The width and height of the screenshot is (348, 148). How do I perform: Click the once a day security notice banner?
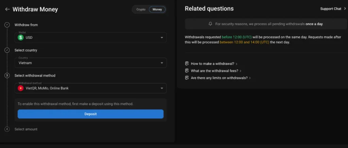pyautogui.click(x=266, y=24)
